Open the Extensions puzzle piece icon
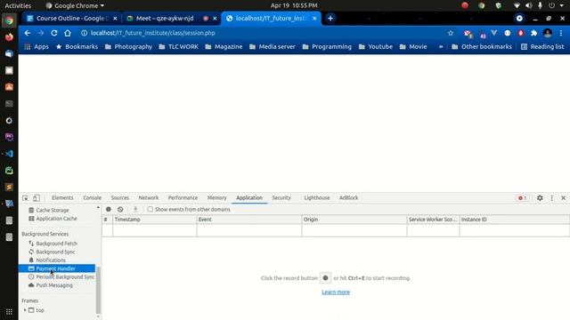This screenshot has width=570, height=320. tap(534, 33)
